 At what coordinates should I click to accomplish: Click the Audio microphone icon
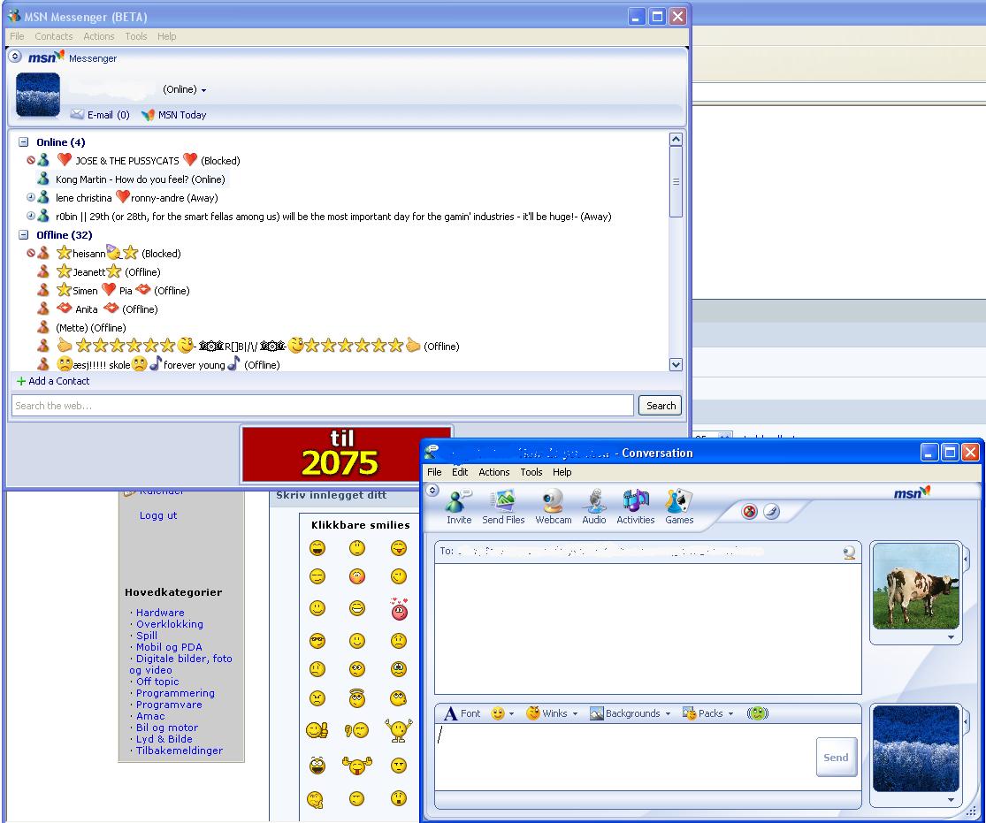click(x=593, y=507)
